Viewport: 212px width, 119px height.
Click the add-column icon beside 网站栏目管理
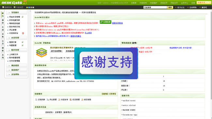point(23,17)
